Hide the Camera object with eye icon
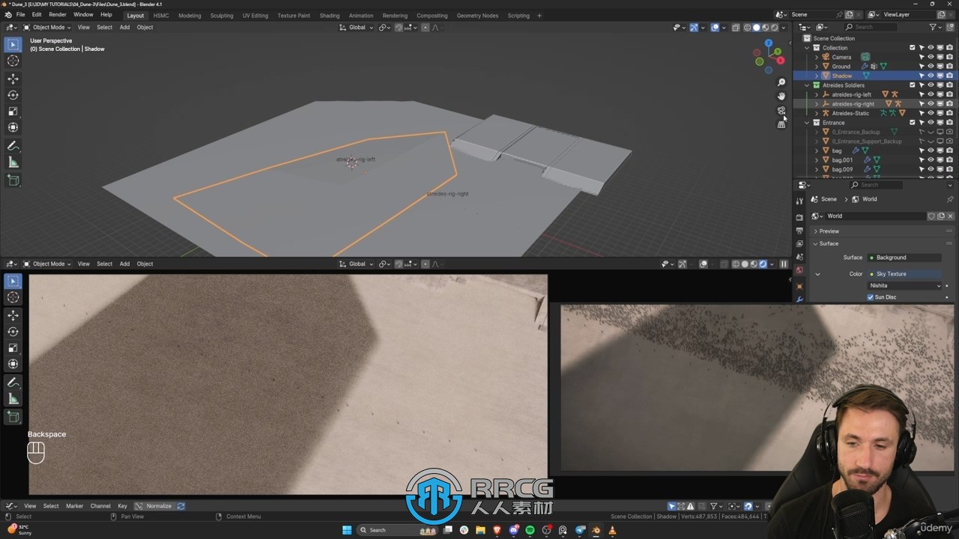The image size is (959, 539). [x=931, y=57]
